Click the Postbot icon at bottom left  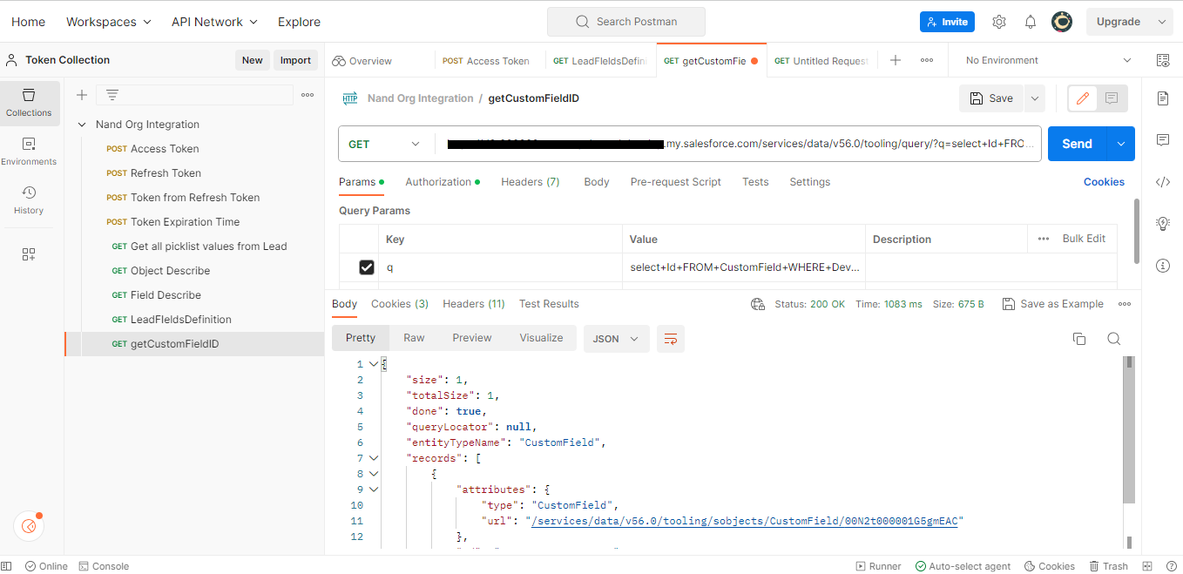click(29, 526)
